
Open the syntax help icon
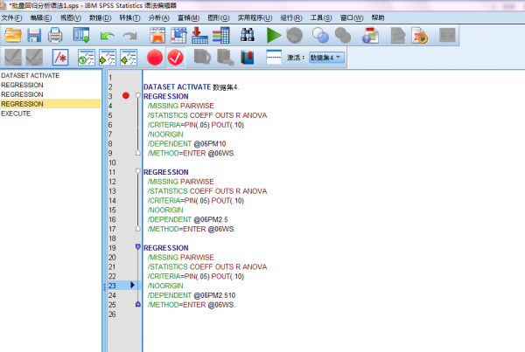coord(371,35)
